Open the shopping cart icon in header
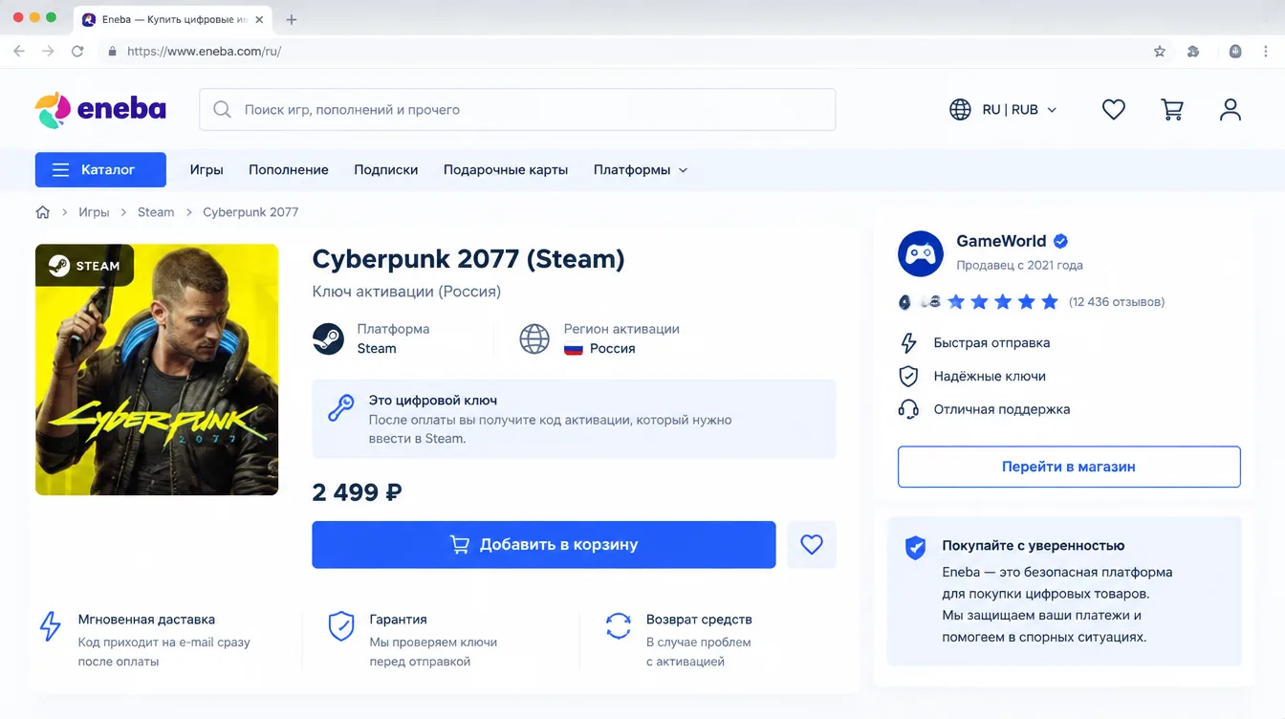Image resolution: width=1285 pixels, height=719 pixels. pyautogui.click(x=1172, y=110)
